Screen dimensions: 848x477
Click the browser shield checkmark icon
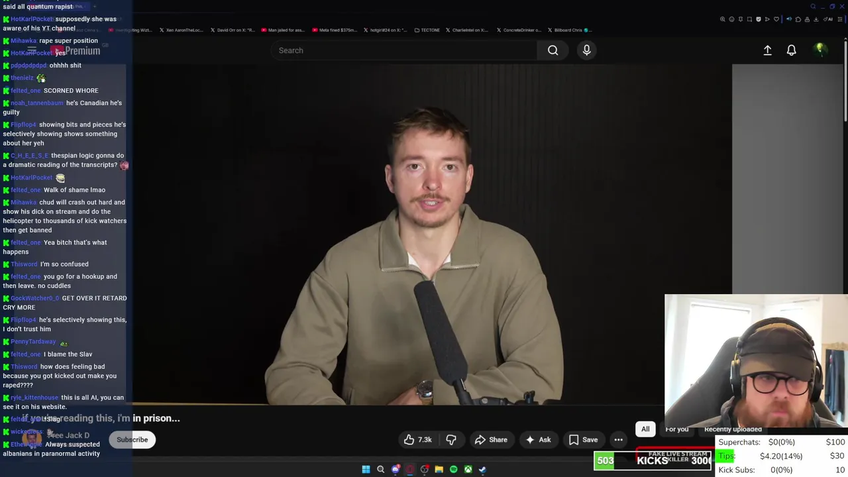[x=759, y=19]
